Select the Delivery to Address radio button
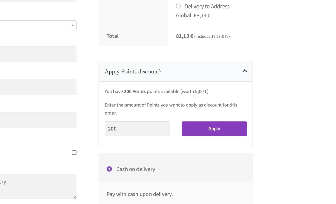 tap(178, 6)
